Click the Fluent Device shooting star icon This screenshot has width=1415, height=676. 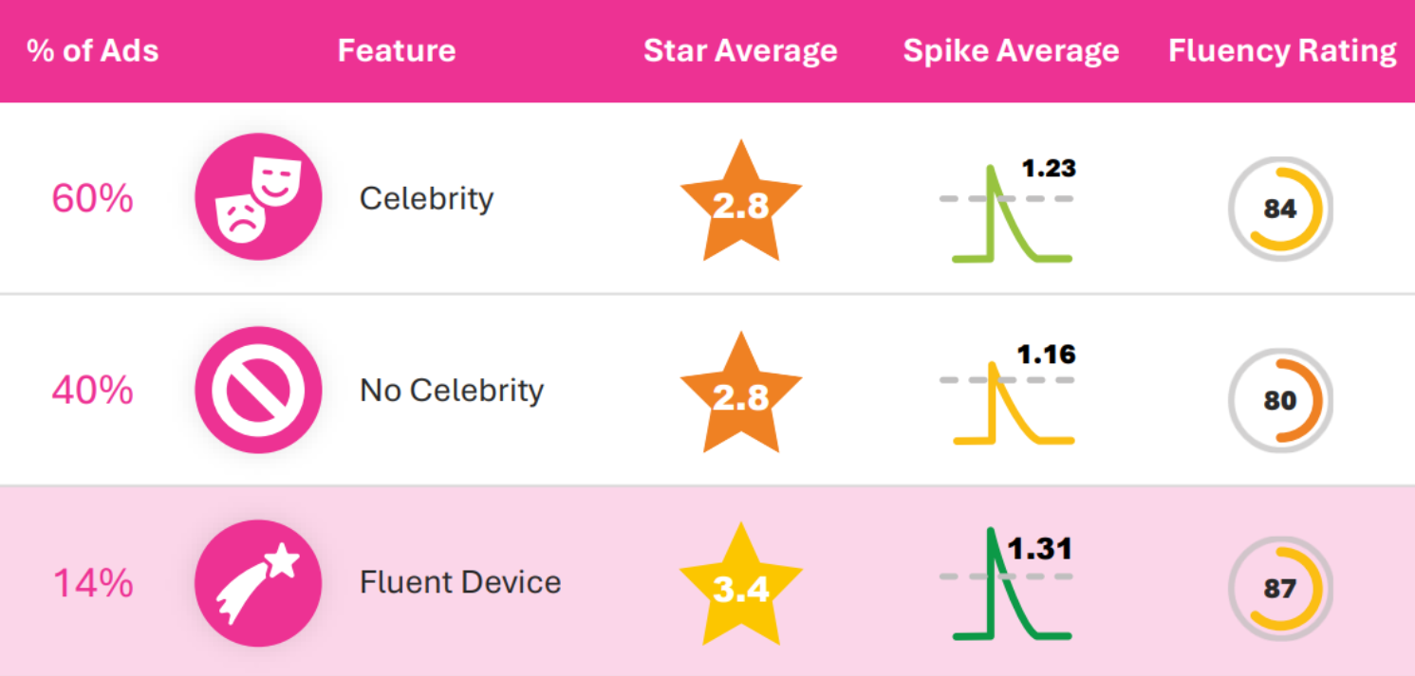point(258,582)
